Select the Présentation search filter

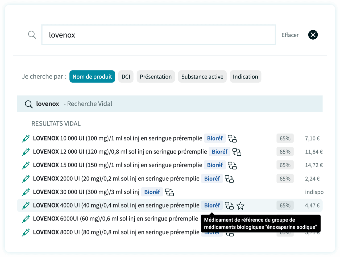click(156, 77)
